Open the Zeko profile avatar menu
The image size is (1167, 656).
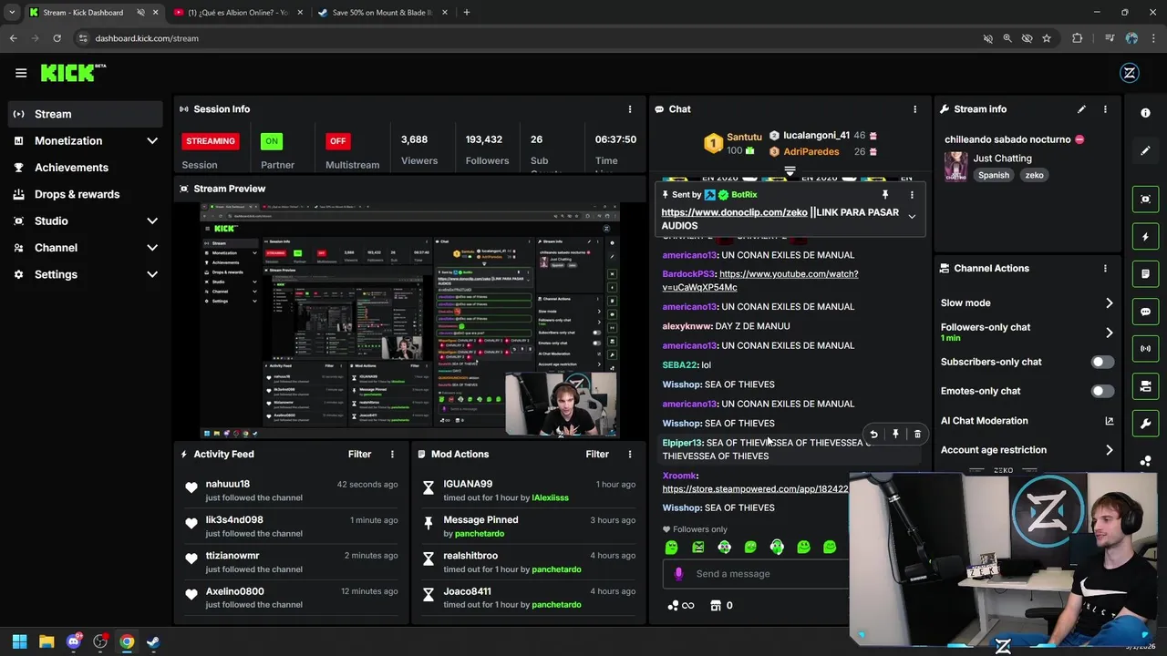tap(1130, 73)
